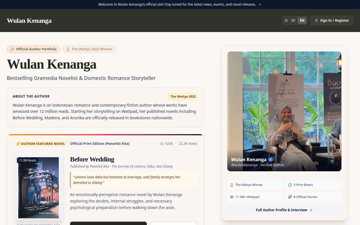Open the Before Wedding novel title

(x=92, y=159)
